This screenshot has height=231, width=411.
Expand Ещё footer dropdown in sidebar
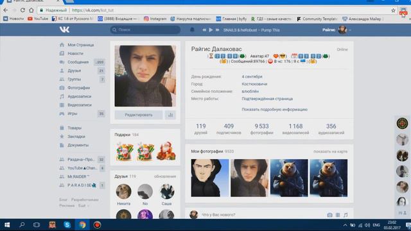pos(83,205)
